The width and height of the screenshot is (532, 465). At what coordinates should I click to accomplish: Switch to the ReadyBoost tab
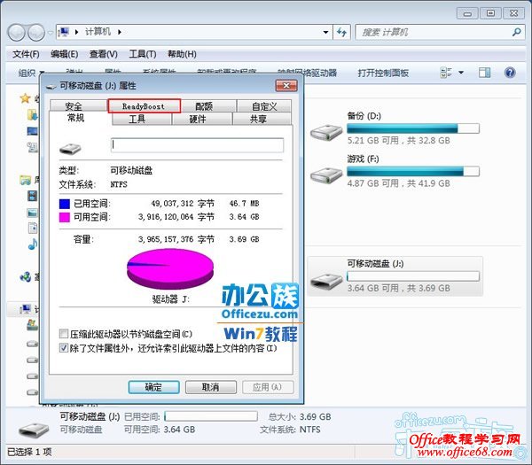point(144,106)
